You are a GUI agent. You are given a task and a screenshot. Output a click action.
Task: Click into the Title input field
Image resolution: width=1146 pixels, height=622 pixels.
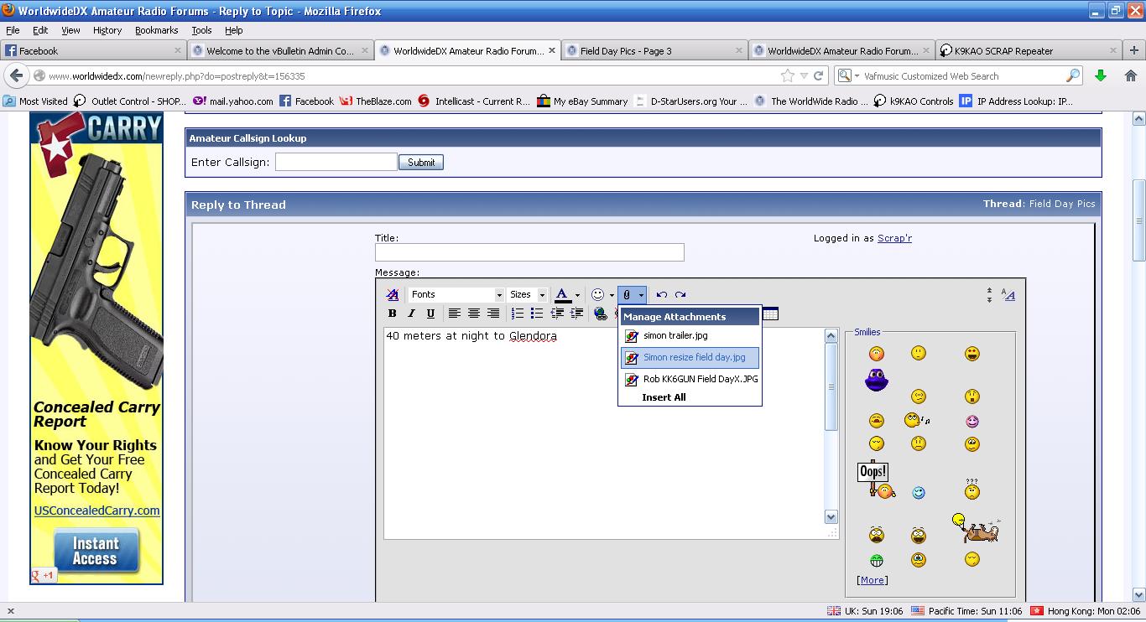coord(529,252)
